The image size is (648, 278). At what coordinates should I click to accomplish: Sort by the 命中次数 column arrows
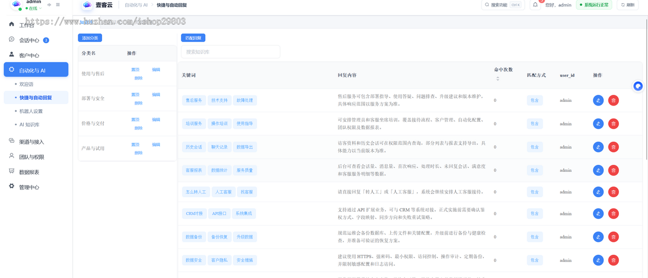[497, 79]
